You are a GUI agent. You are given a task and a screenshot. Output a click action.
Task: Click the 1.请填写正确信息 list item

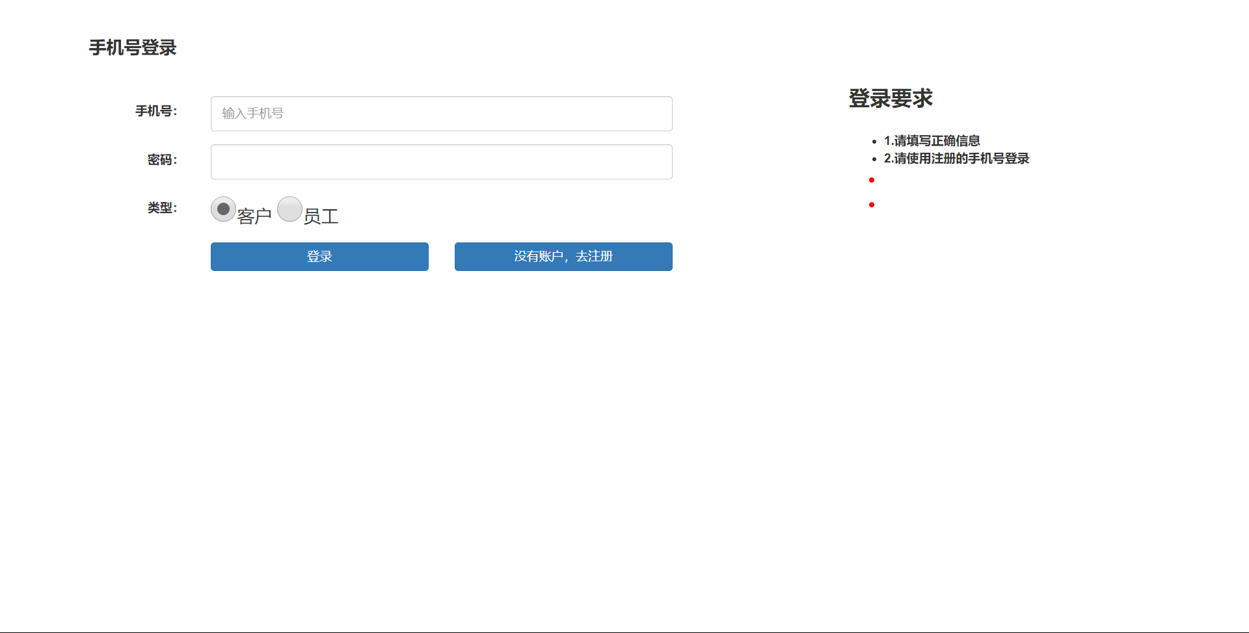tap(932, 141)
